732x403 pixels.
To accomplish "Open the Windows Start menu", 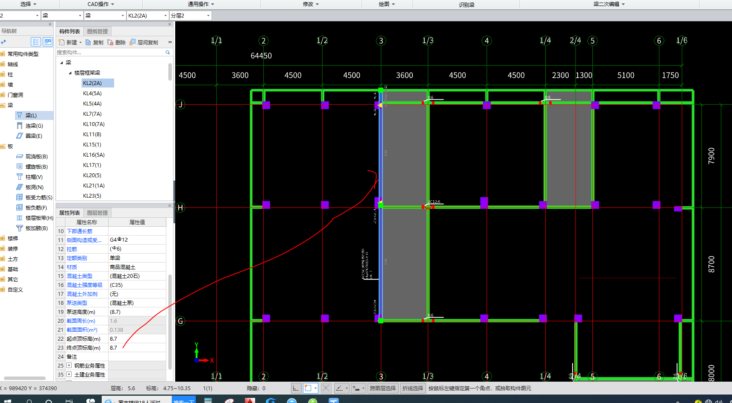I will (7, 401).
